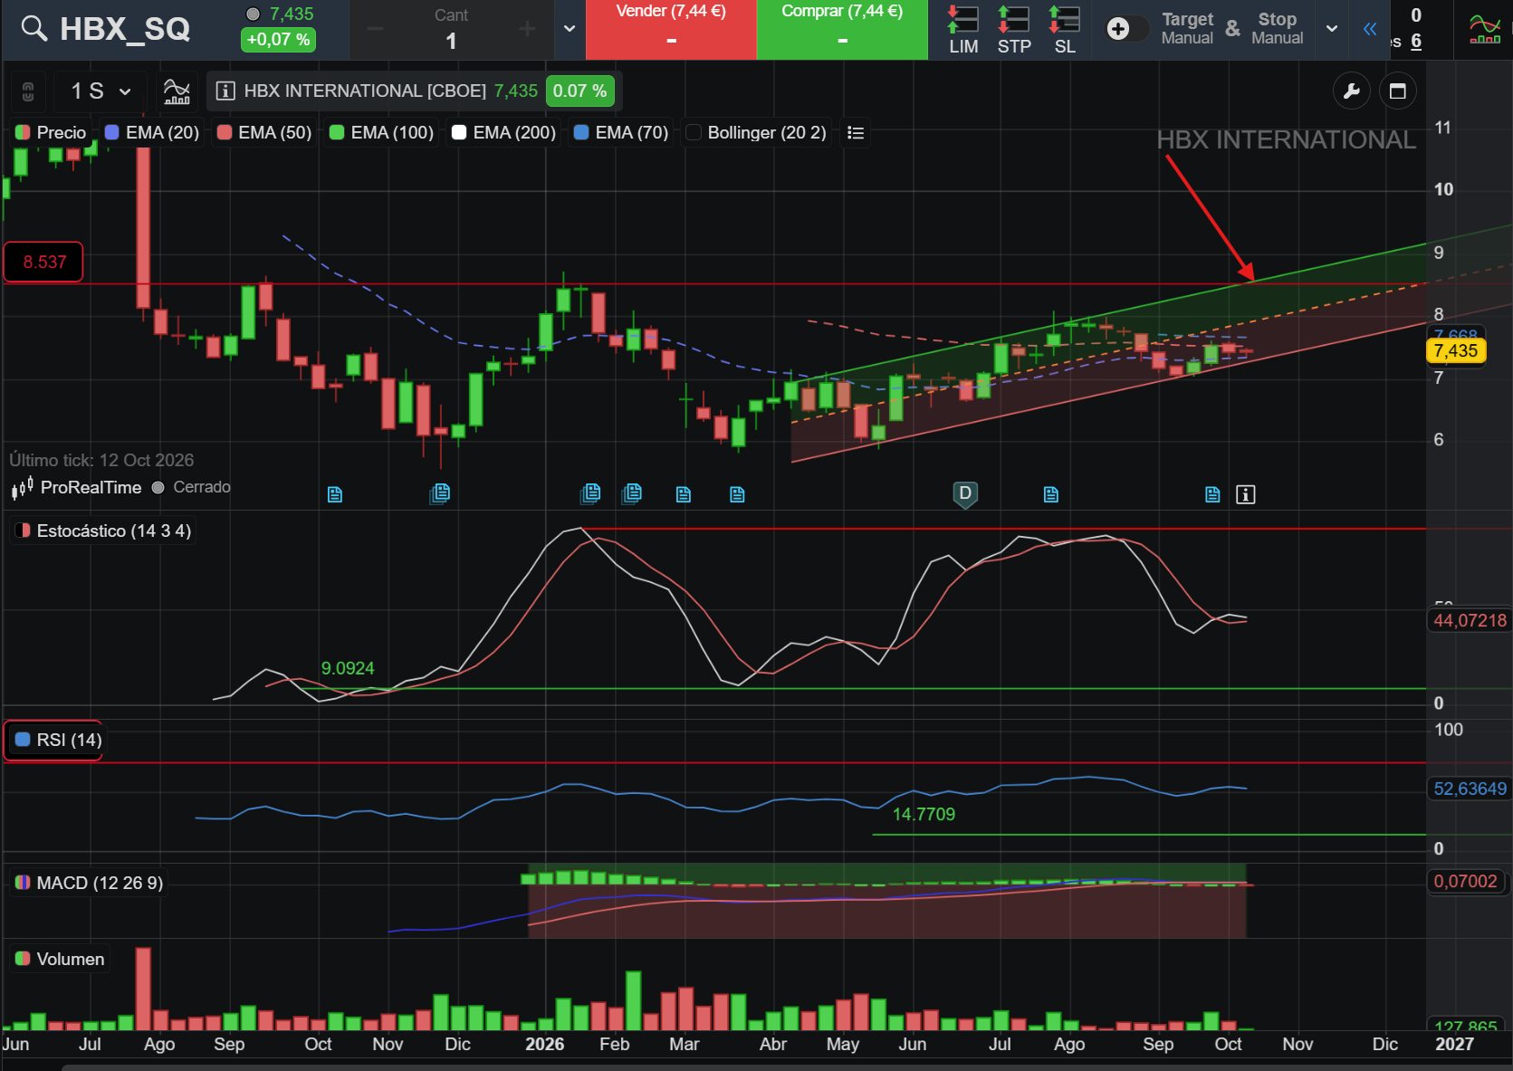Viewport: 1513px width, 1071px height.
Task: Click the Comprar (7,44 €) buy button
Action: click(x=842, y=30)
